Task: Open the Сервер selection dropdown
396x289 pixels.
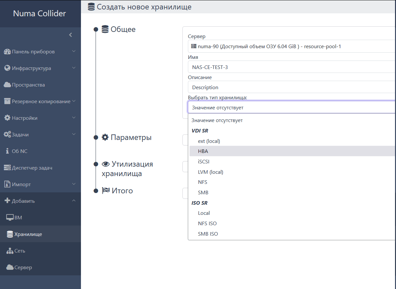Action: 291,46
